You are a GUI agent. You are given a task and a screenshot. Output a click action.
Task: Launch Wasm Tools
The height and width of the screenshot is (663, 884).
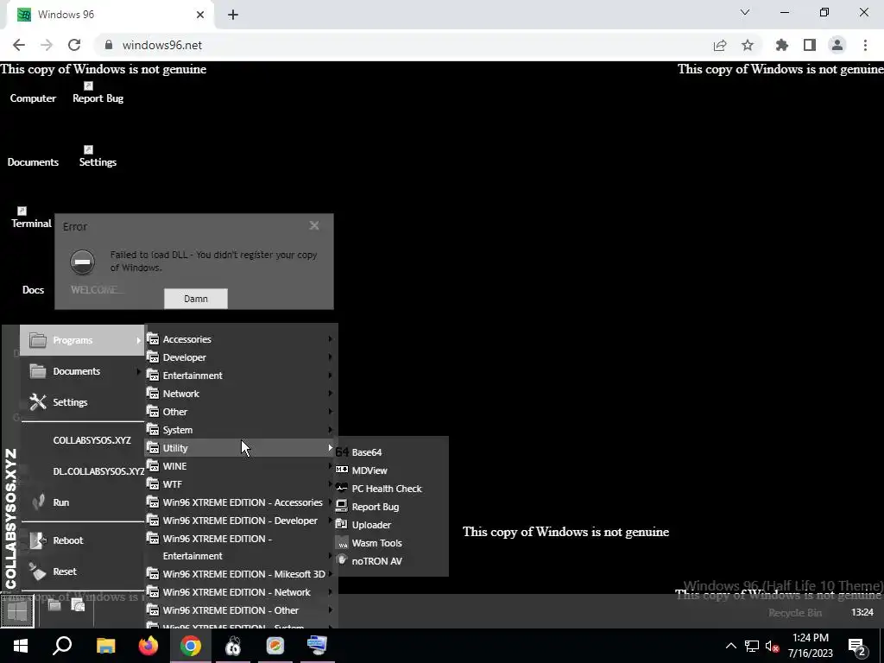tap(392, 542)
